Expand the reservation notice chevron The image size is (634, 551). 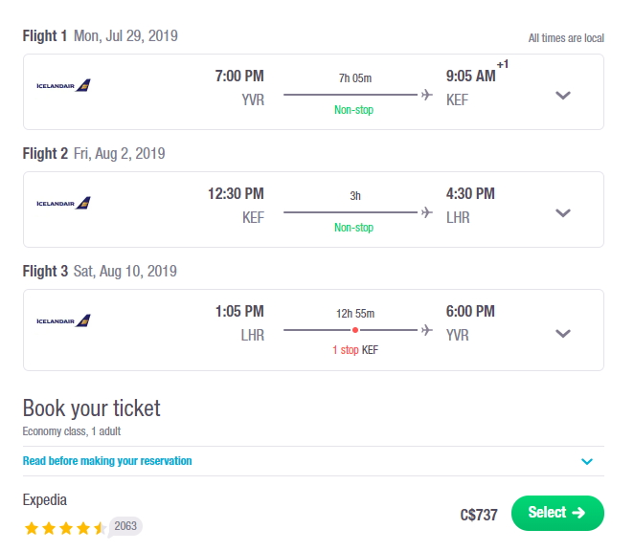(x=587, y=461)
